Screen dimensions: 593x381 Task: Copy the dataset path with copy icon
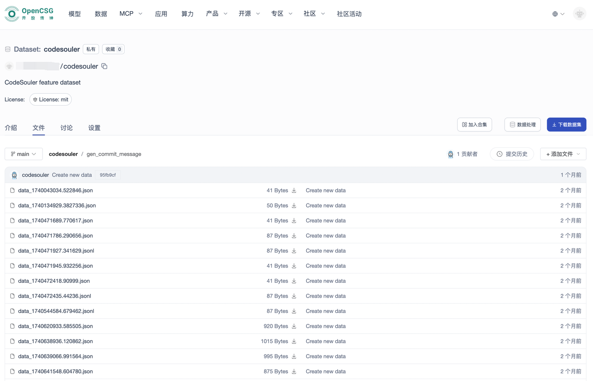[104, 66]
